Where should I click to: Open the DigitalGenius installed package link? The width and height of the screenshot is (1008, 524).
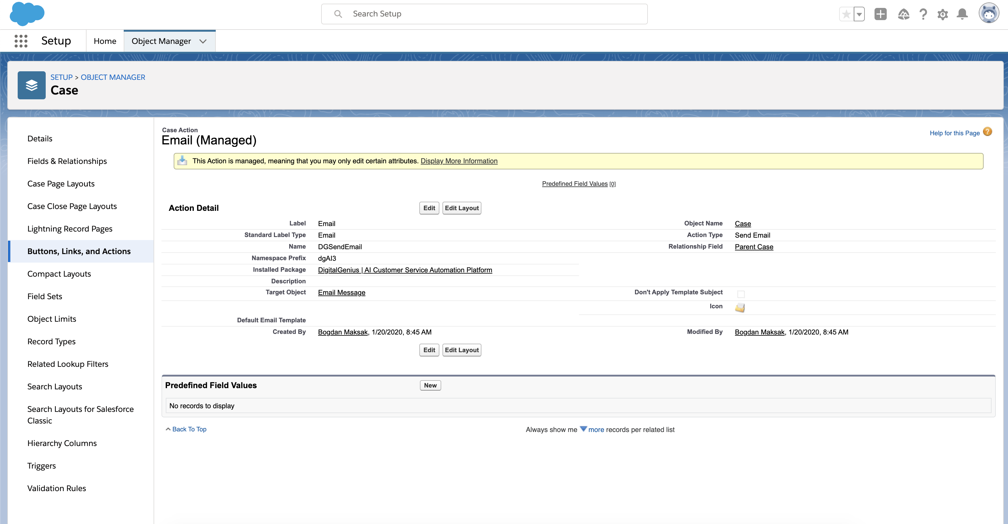pos(405,270)
